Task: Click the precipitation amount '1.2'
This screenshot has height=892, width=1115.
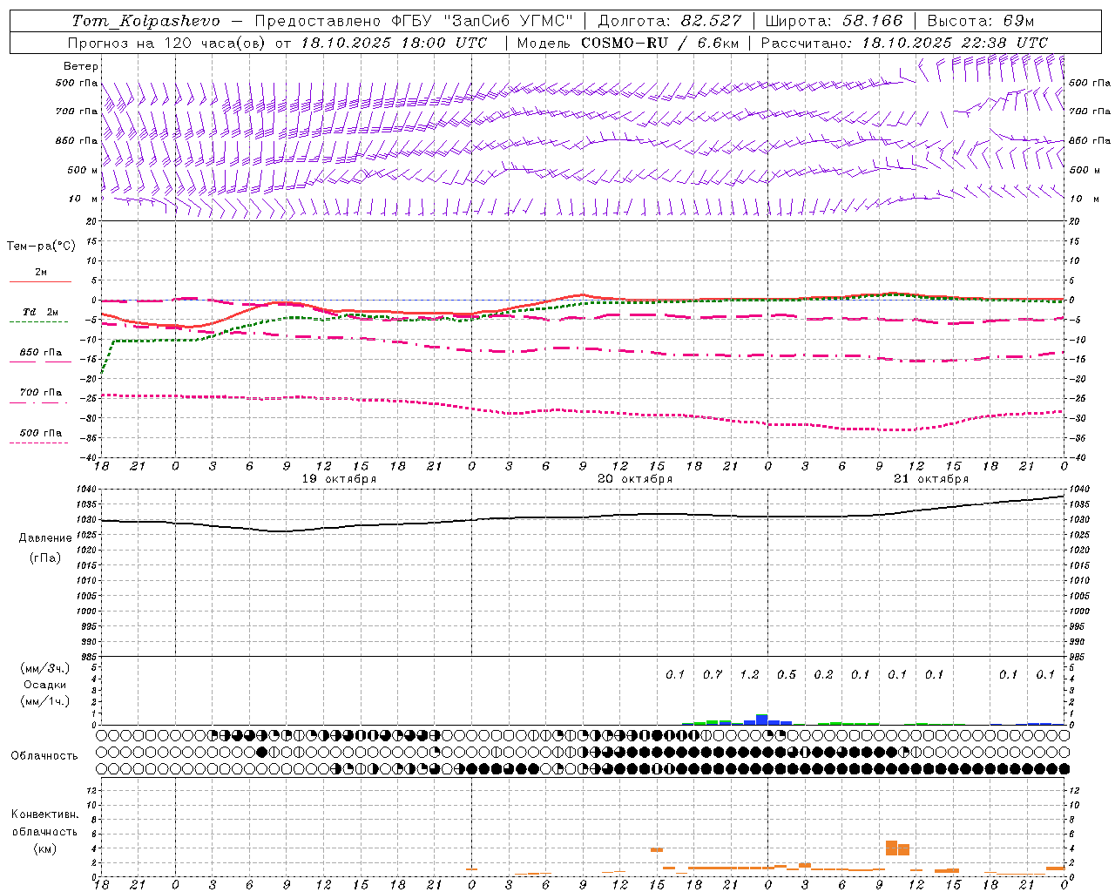Action: tap(749, 674)
